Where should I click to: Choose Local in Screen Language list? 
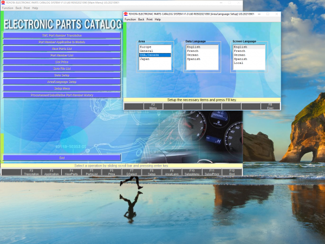pos(238,62)
